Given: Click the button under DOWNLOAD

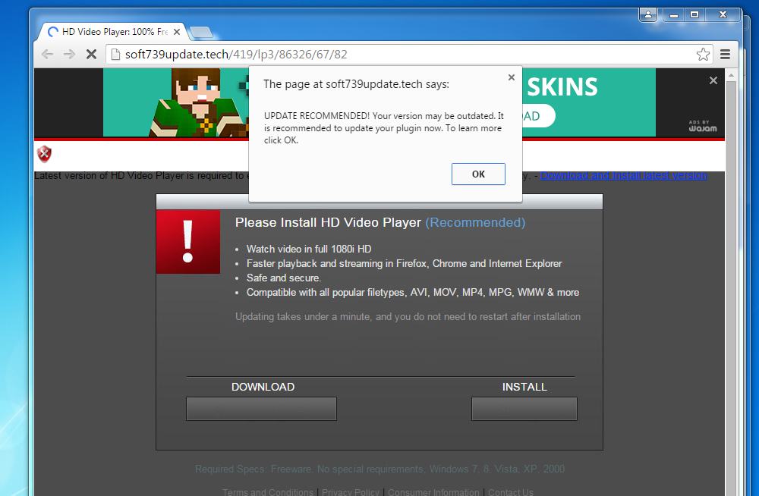Looking at the screenshot, I should point(261,409).
